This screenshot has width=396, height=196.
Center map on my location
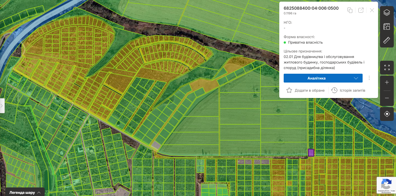(x=387, y=114)
